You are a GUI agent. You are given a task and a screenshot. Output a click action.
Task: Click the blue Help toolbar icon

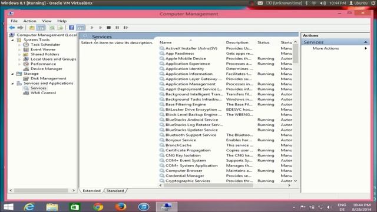click(x=71, y=28)
